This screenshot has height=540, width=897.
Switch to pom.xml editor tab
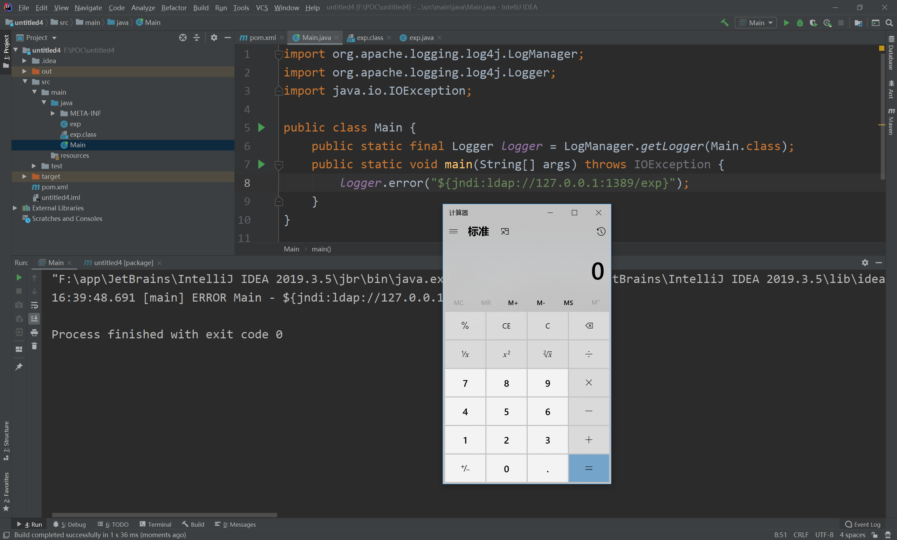coord(262,38)
